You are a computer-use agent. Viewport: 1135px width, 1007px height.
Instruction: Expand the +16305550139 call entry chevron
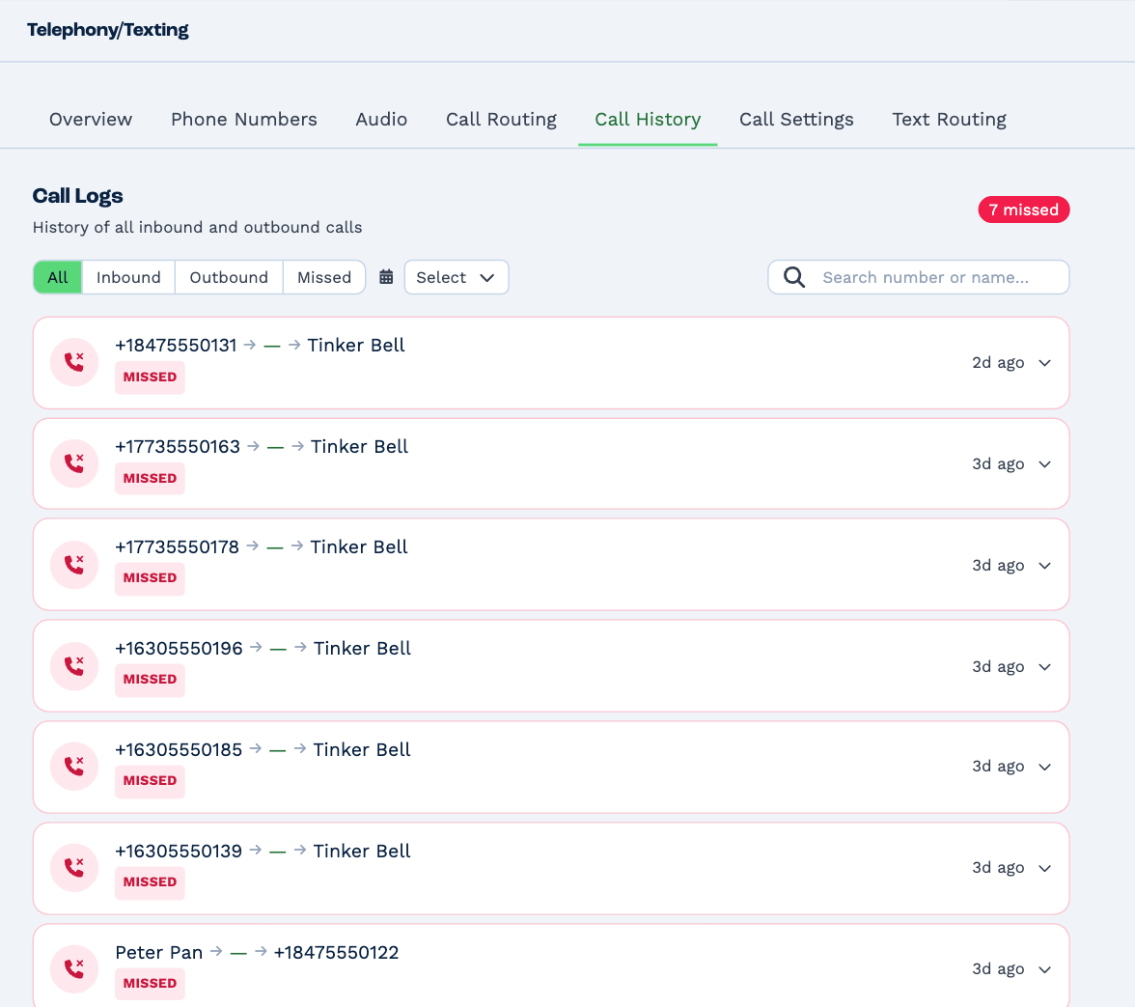coord(1044,868)
